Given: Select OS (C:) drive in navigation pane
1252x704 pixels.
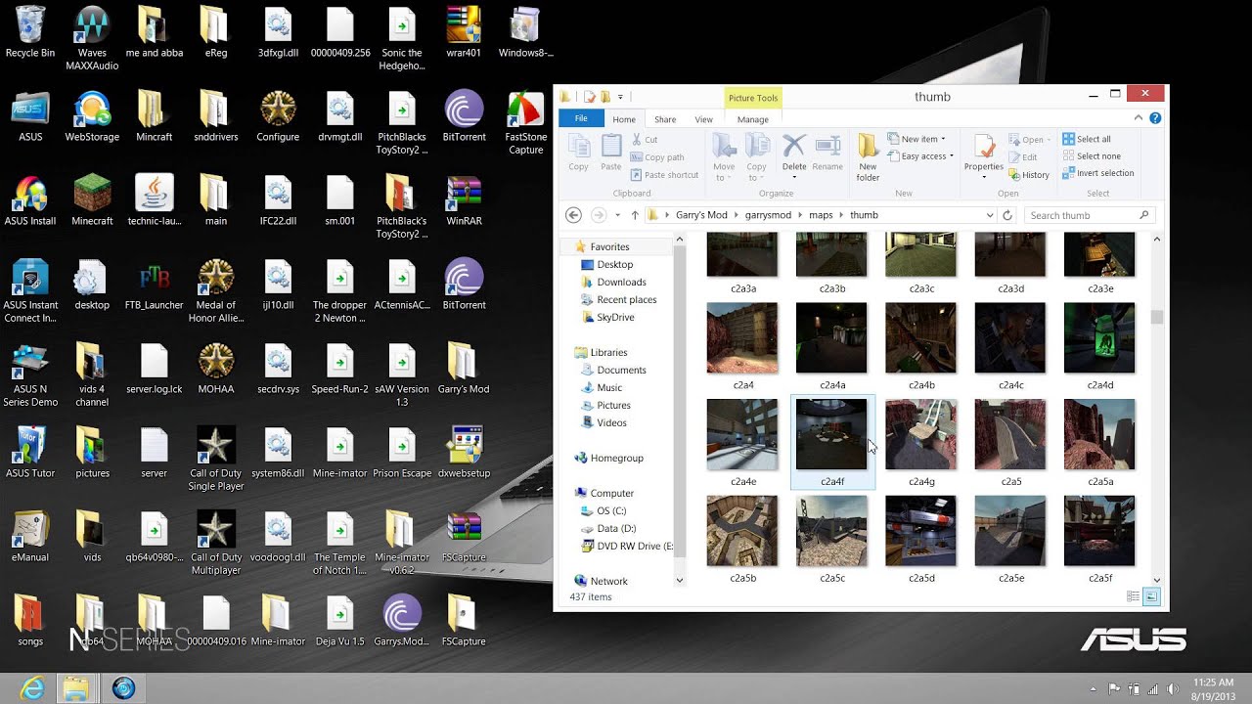Looking at the screenshot, I should (611, 511).
